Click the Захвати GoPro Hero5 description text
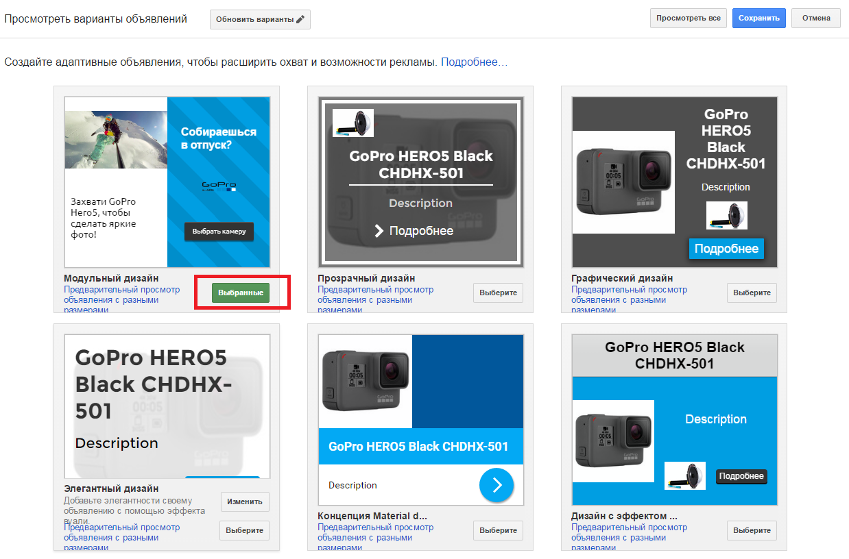Image resolution: width=849 pixels, height=559 pixels. click(104, 218)
